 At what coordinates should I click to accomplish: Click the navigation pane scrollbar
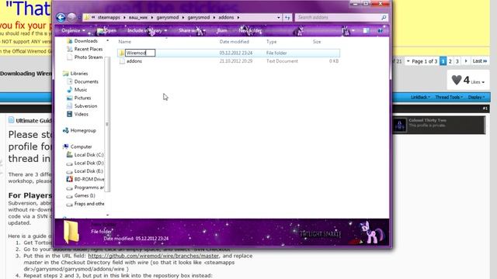coord(107,124)
